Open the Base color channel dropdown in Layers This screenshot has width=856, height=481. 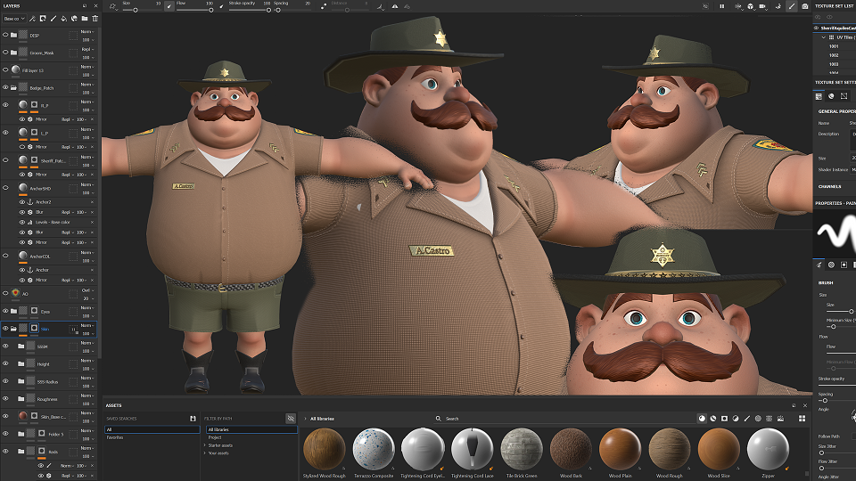pyautogui.click(x=15, y=19)
